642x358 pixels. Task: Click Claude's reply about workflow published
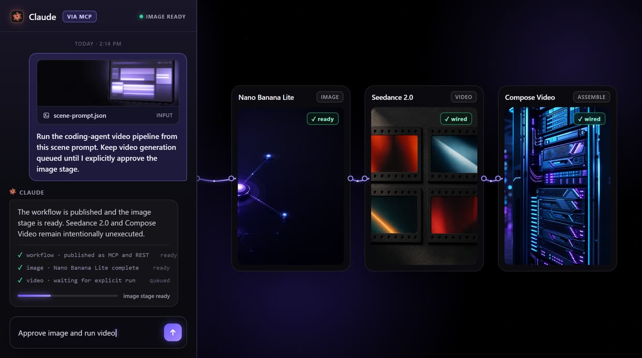coord(86,223)
